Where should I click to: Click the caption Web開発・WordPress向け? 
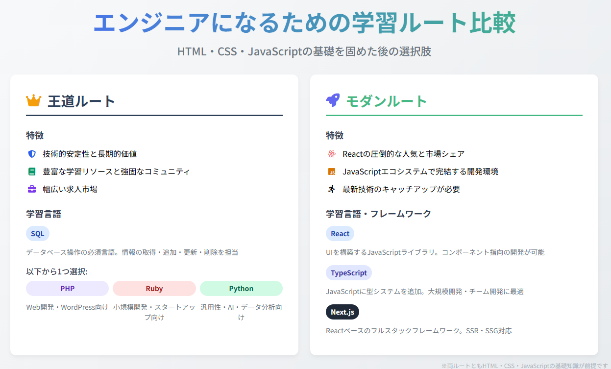pyautogui.click(x=68, y=307)
